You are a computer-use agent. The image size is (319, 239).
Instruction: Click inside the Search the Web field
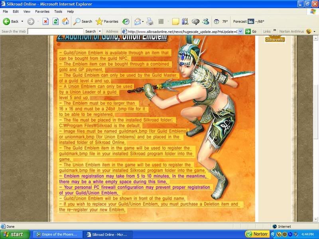[55, 31]
